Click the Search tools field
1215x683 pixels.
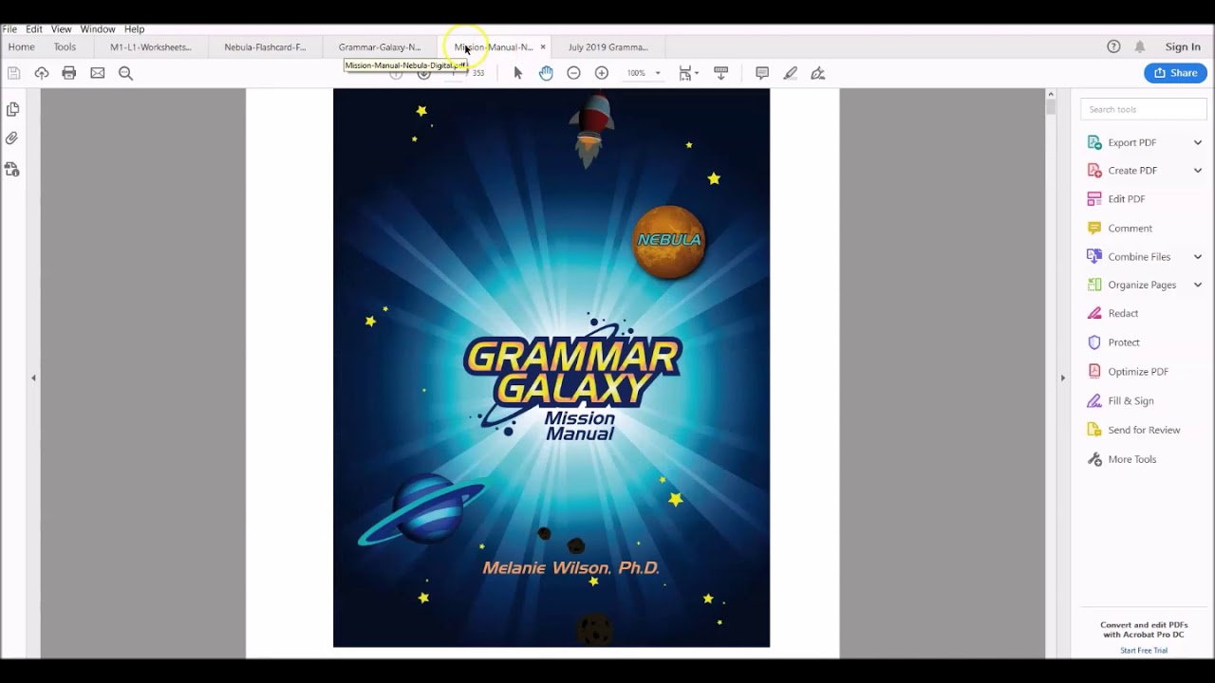1143,109
